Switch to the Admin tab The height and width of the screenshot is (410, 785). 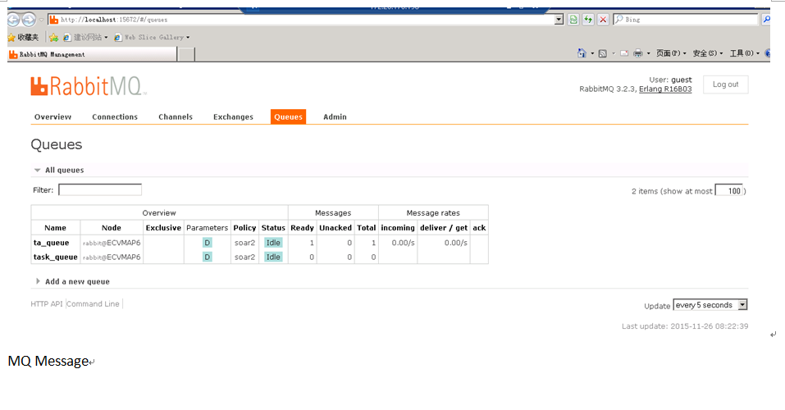pos(335,116)
